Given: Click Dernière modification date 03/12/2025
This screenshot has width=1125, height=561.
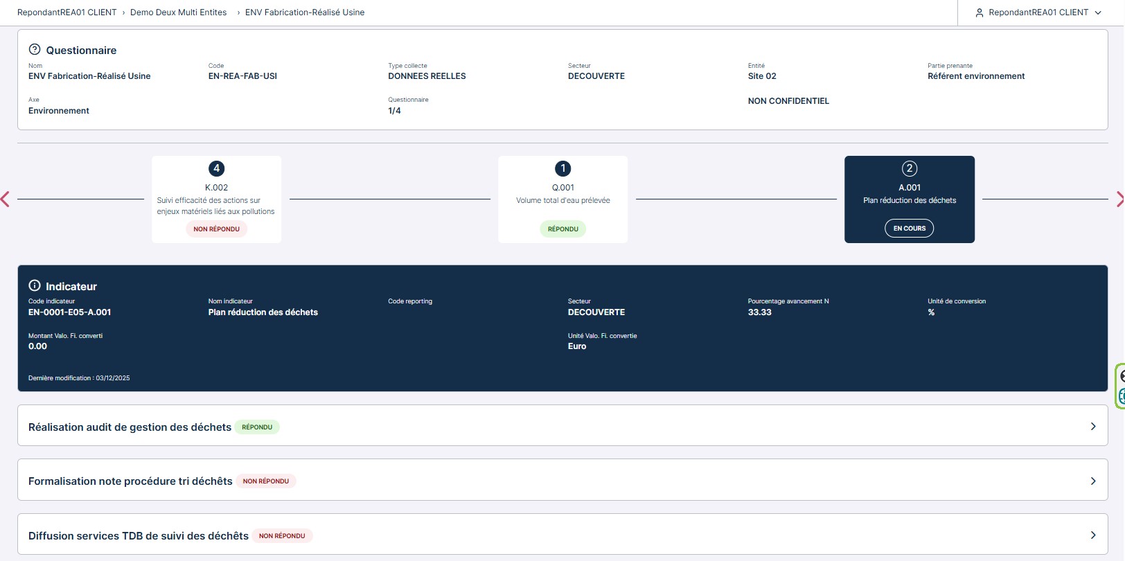Looking at the screenshot, I should [x=113, y=378].
